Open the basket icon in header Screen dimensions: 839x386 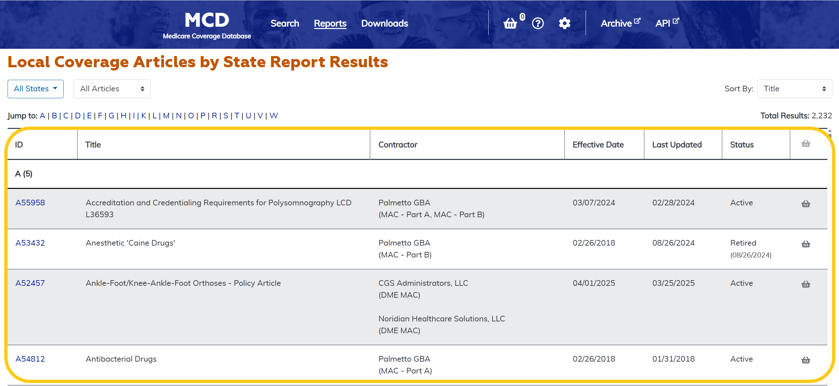pos(510,23)
